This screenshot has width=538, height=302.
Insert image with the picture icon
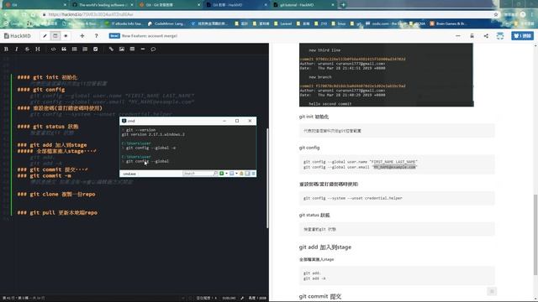(122, 49)
